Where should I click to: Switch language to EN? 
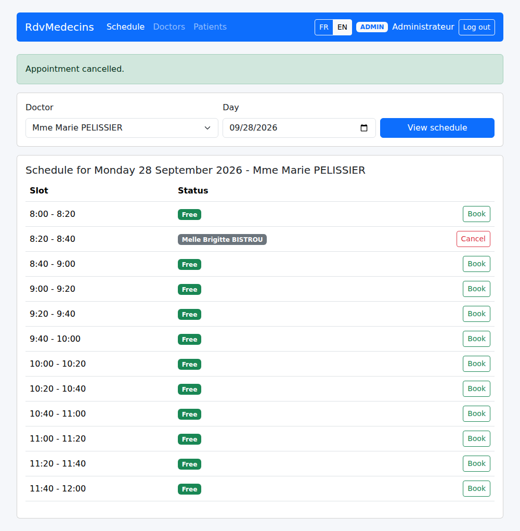tap(342, 27)
